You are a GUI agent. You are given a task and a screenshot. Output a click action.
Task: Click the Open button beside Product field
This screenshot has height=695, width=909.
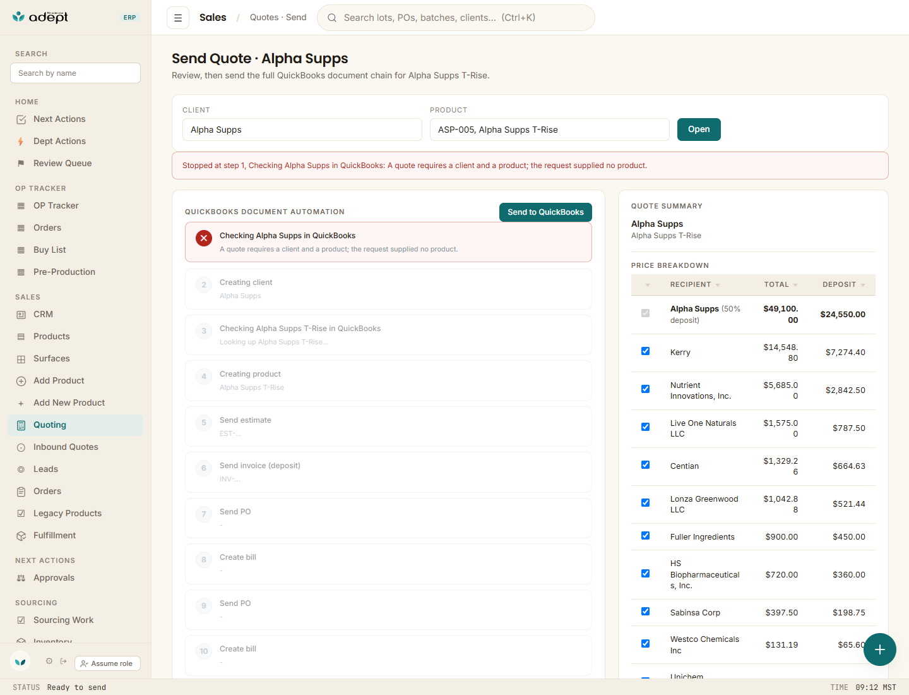point(699,130)
